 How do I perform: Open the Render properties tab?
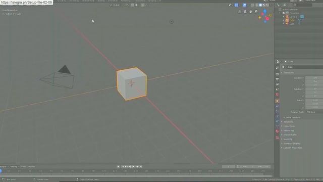coord(277,74)
